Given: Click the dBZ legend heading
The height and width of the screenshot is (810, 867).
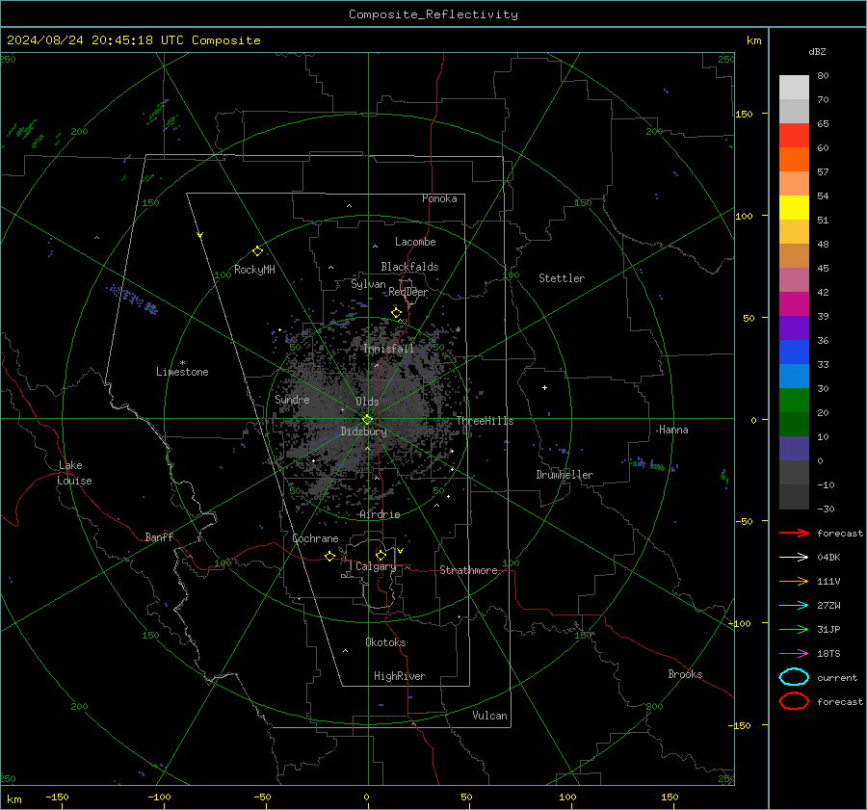Looking at the screenshot, I should coord(817,51).
